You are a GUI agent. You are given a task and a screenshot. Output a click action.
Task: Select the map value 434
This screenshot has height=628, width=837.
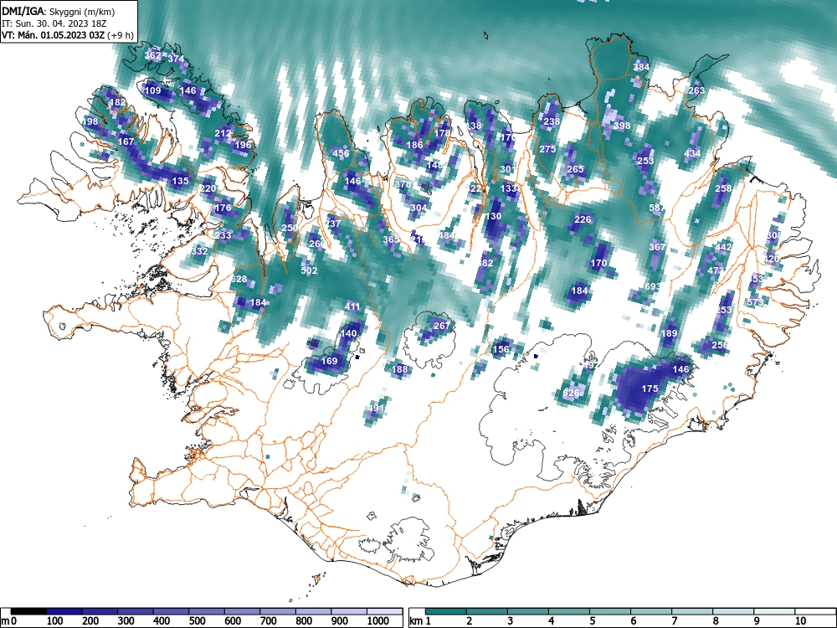(692, 153)
